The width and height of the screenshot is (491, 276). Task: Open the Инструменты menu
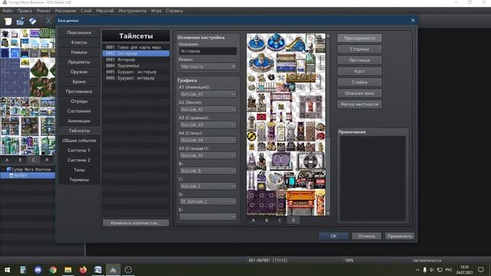coord(132,11)
